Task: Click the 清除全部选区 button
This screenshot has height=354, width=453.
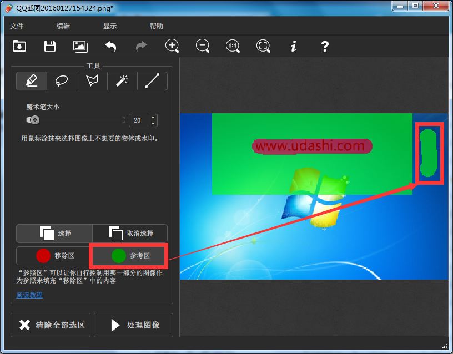Action: tap(51, 325)
